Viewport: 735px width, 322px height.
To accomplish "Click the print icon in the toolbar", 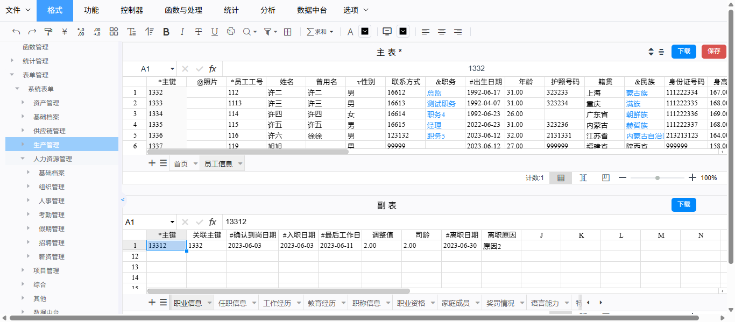I will 231,32.
